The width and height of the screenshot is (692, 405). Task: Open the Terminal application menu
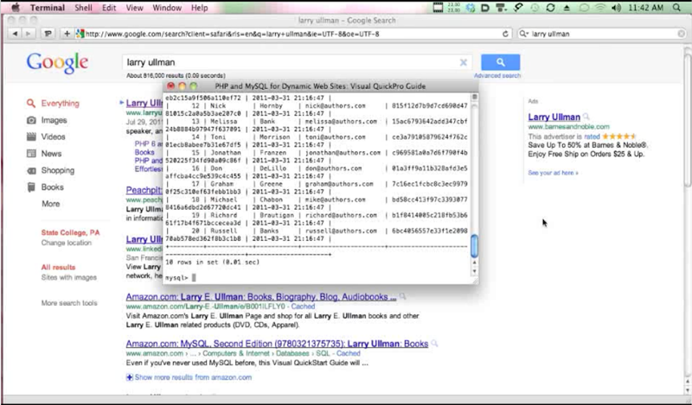[48, 8]
